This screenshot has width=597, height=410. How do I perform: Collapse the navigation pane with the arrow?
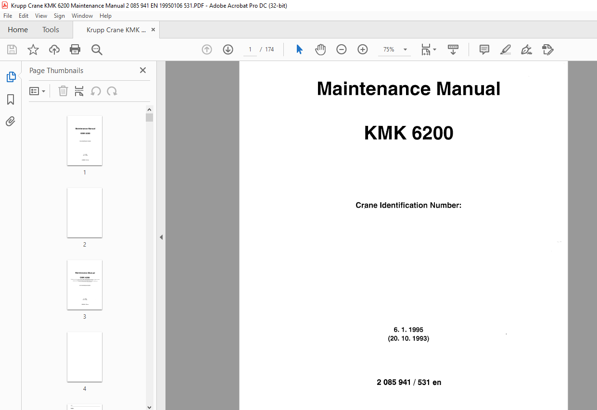coord(161,237)
